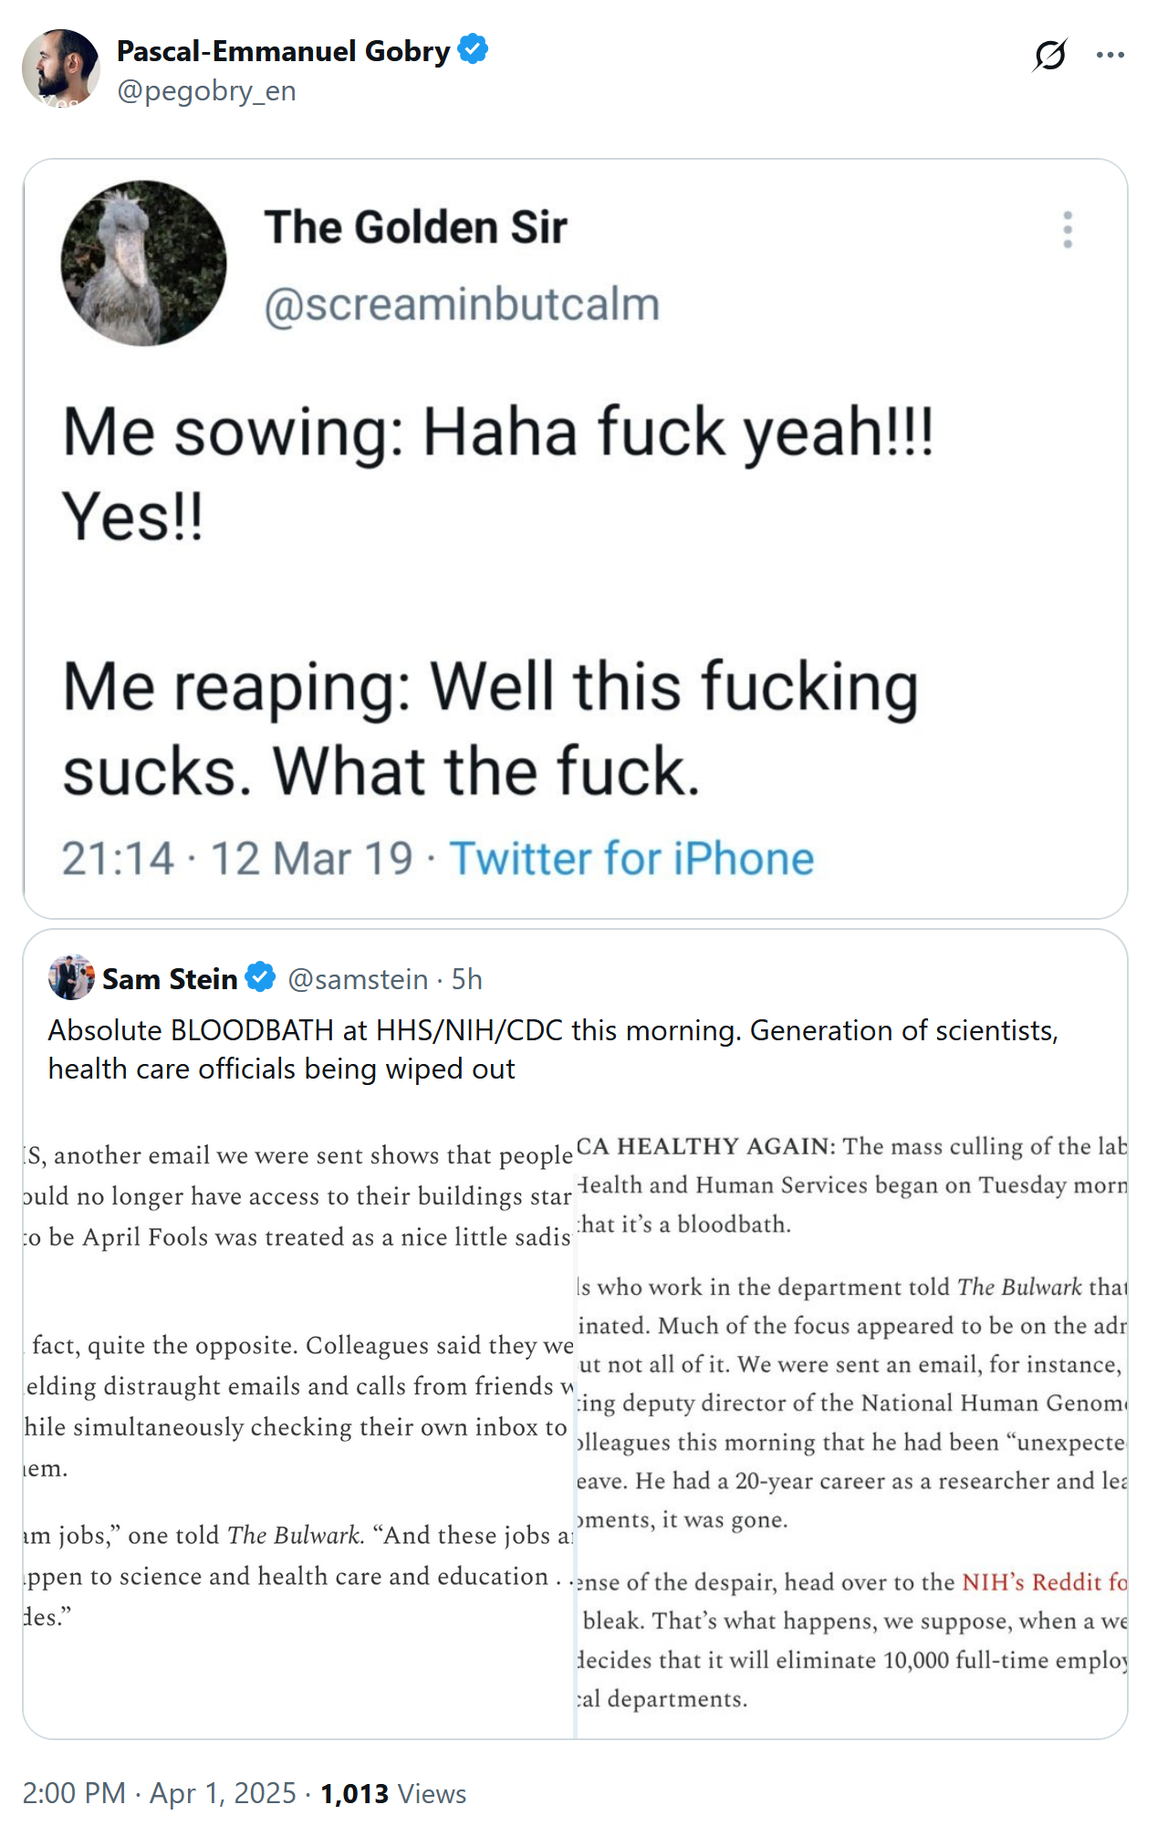The width and height of the screenshot is (1157, 1836).
Task: Click the blue verified badge beside Gobry's name
Action: pos(473,49)
